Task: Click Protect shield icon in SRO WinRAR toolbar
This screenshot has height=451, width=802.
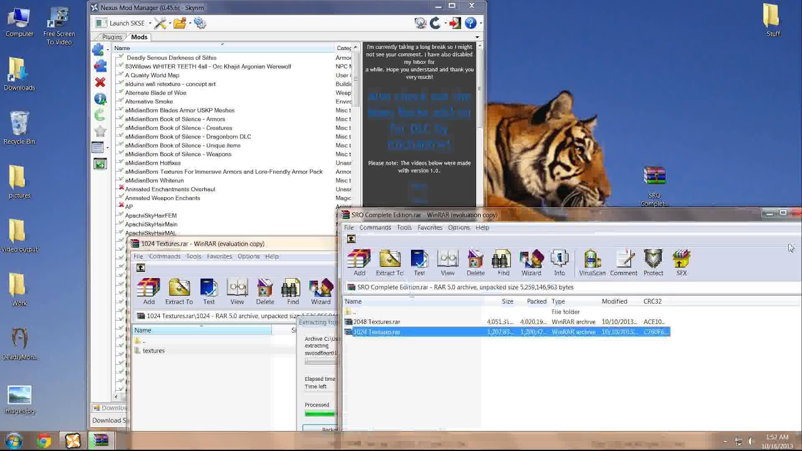Action: pyautogui.click(x=653, y=262)
